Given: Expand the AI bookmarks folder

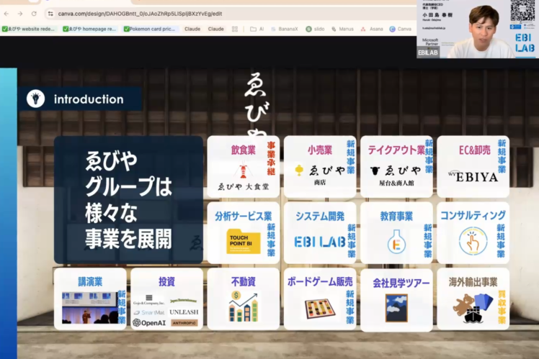Looking at the screenshot, I should tap(257, 29).
